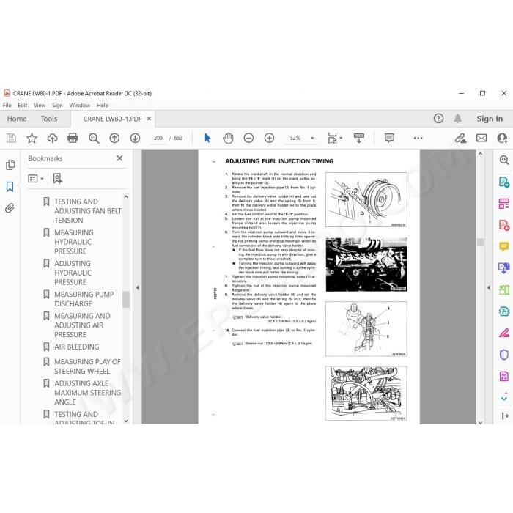
Task: Choose the Selection arrow tool
Action: tap(207, 138)
